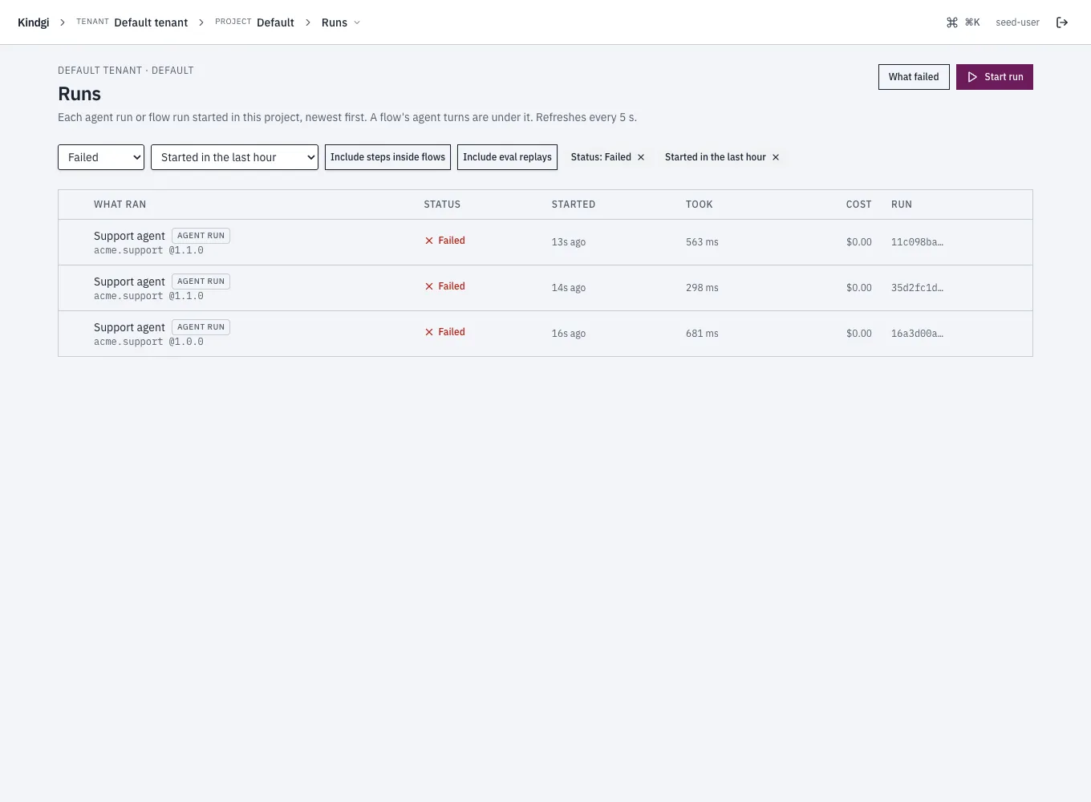
Task: Expand the Runs breadcrumb chevron menu
Action: 357,22
